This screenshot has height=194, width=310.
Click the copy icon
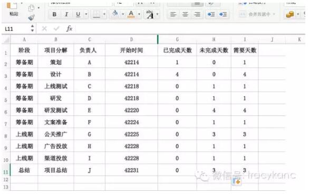tap(31, 8)
